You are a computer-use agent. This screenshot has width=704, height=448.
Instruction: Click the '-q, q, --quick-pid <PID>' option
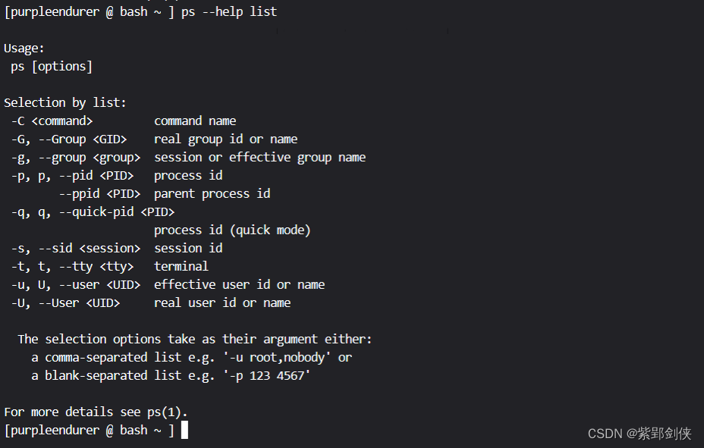pos(93,211)
